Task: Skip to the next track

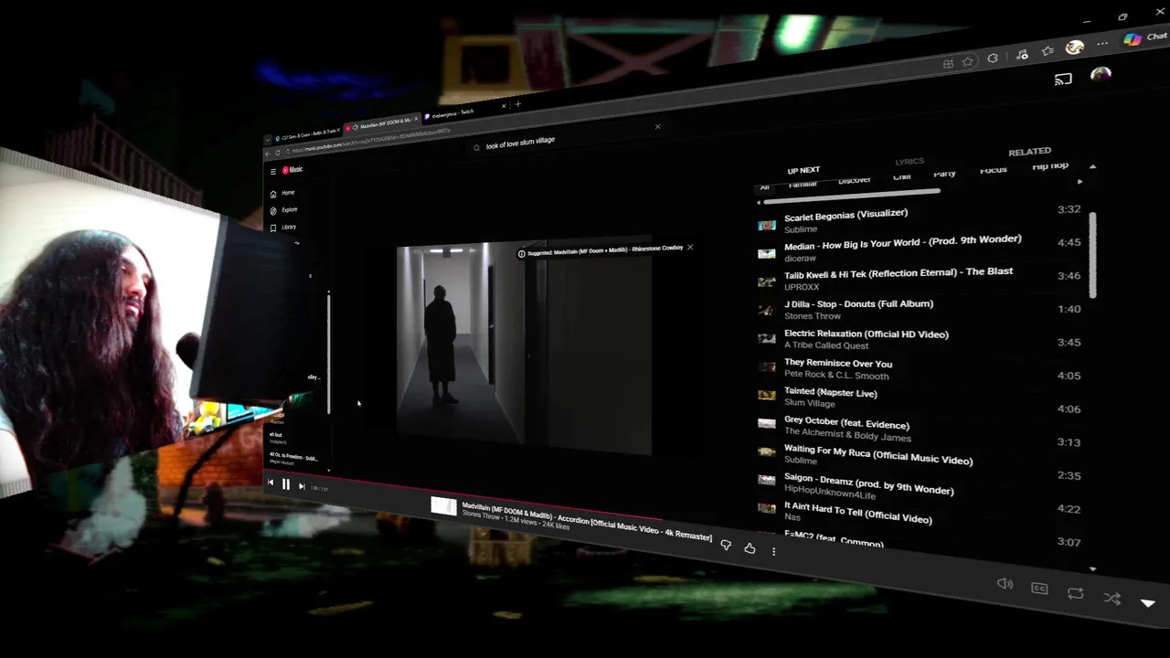Action: click(302, 487)
